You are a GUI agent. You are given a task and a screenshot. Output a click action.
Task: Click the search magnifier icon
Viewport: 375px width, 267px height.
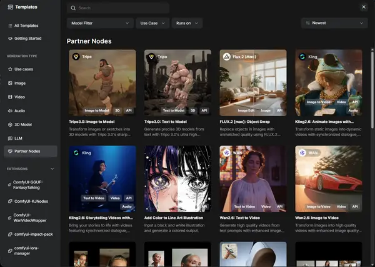pos(73,8)
